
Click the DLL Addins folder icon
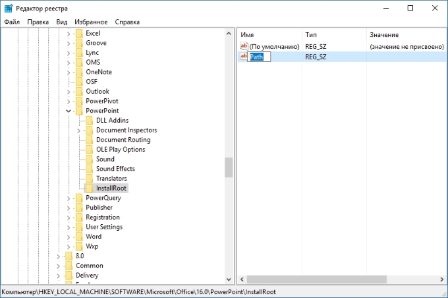click(90, 121)
